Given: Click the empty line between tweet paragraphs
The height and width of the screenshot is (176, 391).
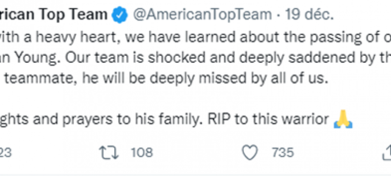Looking at the screenshot, I should [x=195, y=99].
